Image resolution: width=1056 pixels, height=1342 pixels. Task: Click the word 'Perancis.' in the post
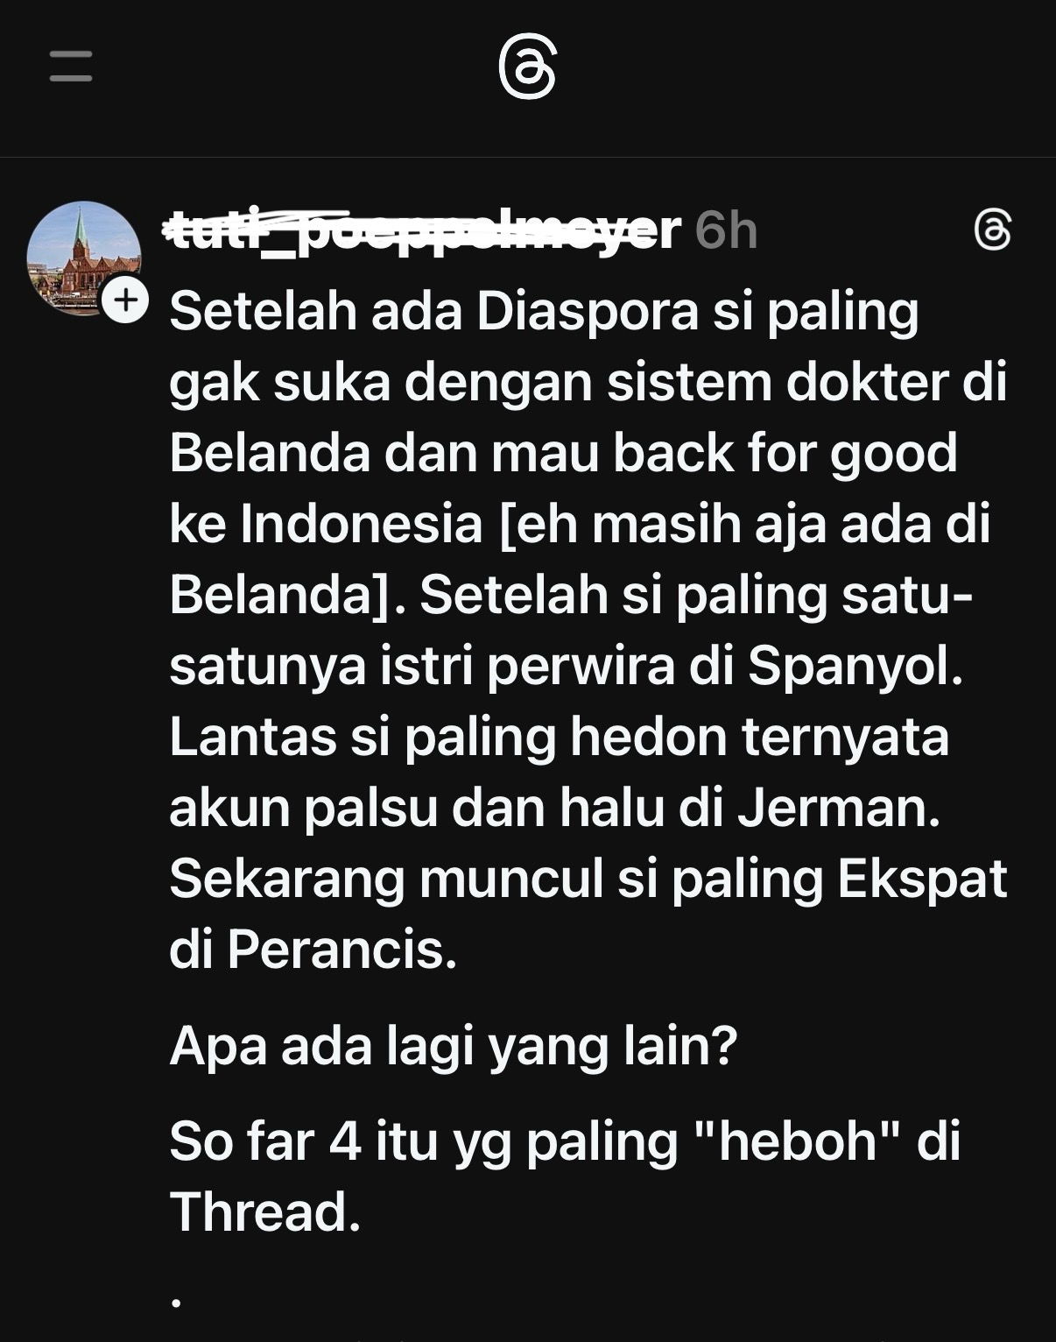pyautogui.click(x=342, y=950)
